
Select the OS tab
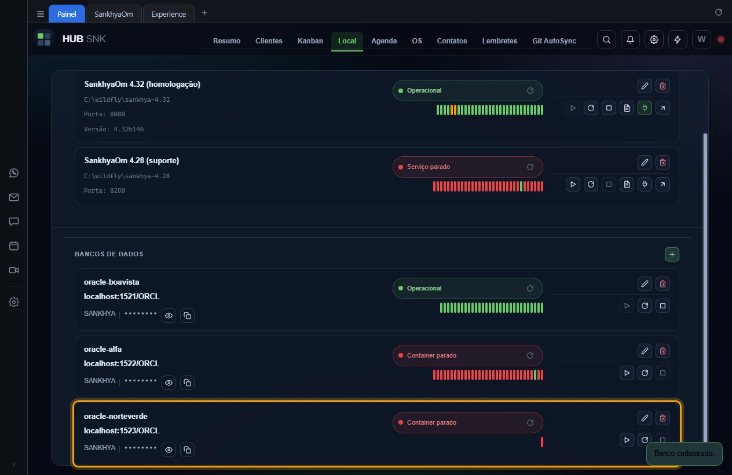coord(417,41)
